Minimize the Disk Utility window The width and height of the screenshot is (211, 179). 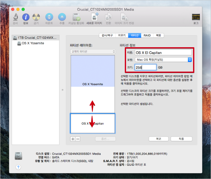pyautogui.click(x=18, y=9)
